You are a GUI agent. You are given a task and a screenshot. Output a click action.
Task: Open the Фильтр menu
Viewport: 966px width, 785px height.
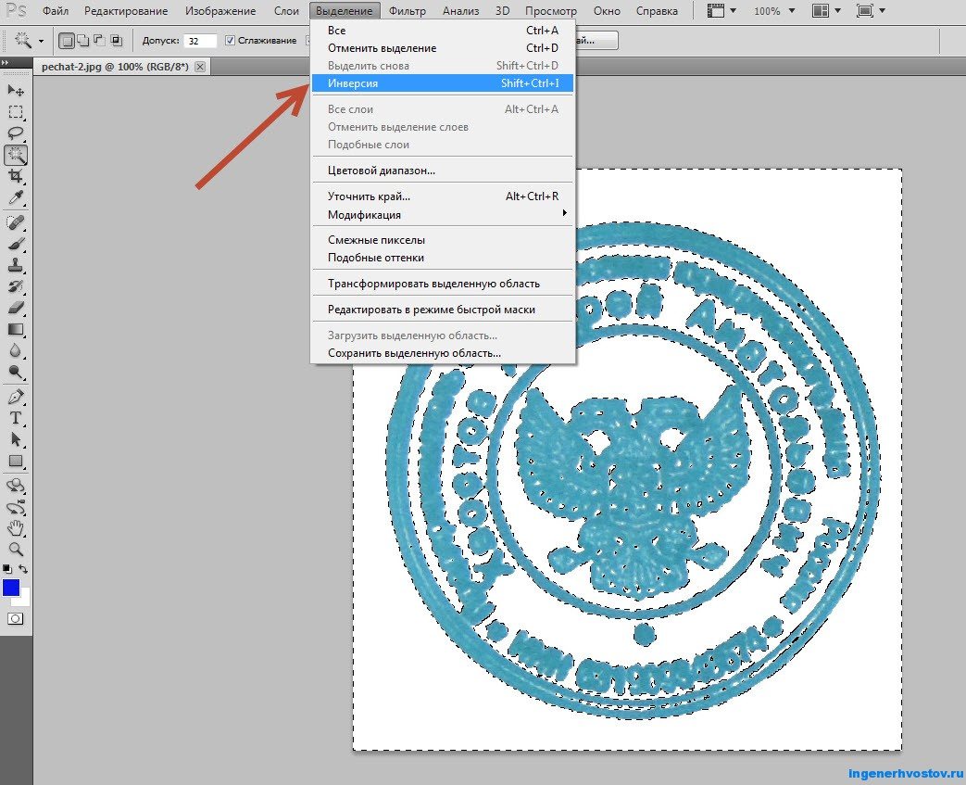(408, 11)
